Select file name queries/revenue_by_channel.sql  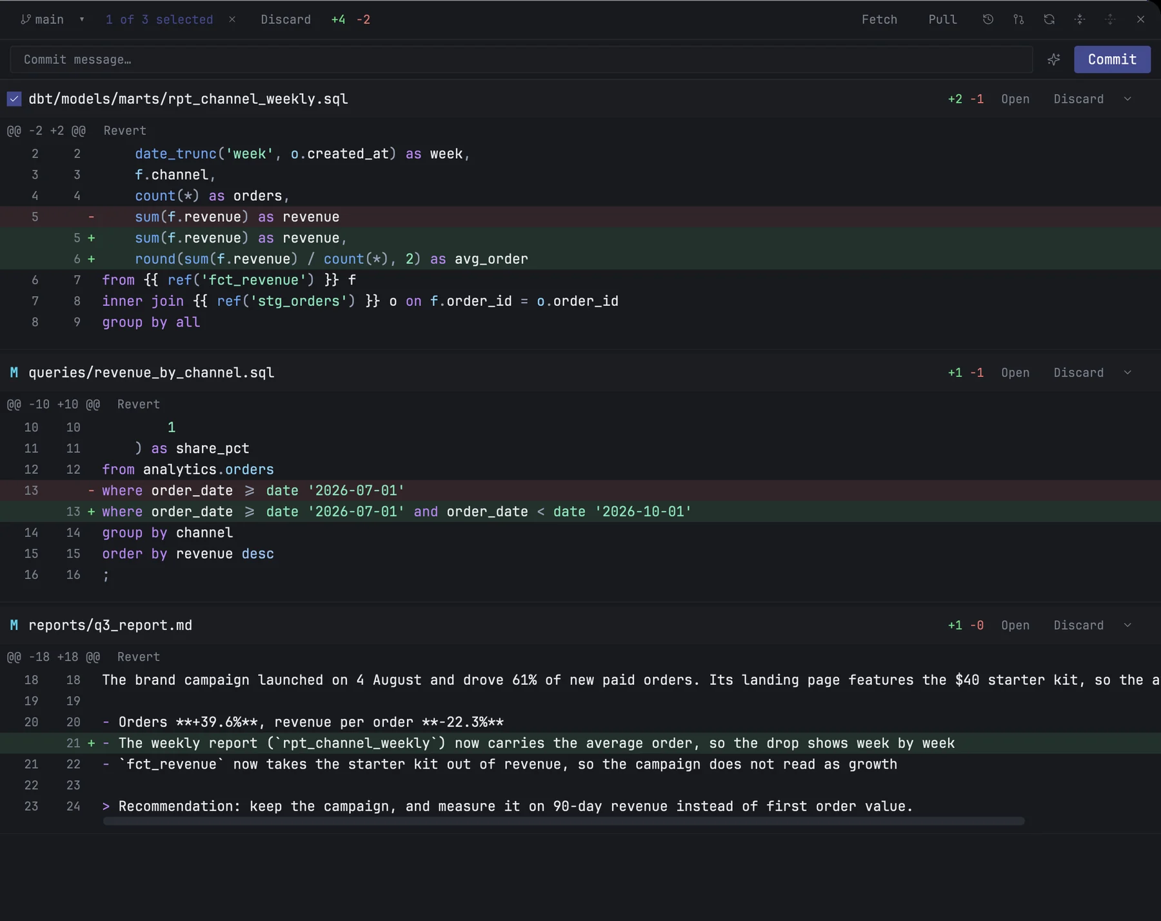152,372
